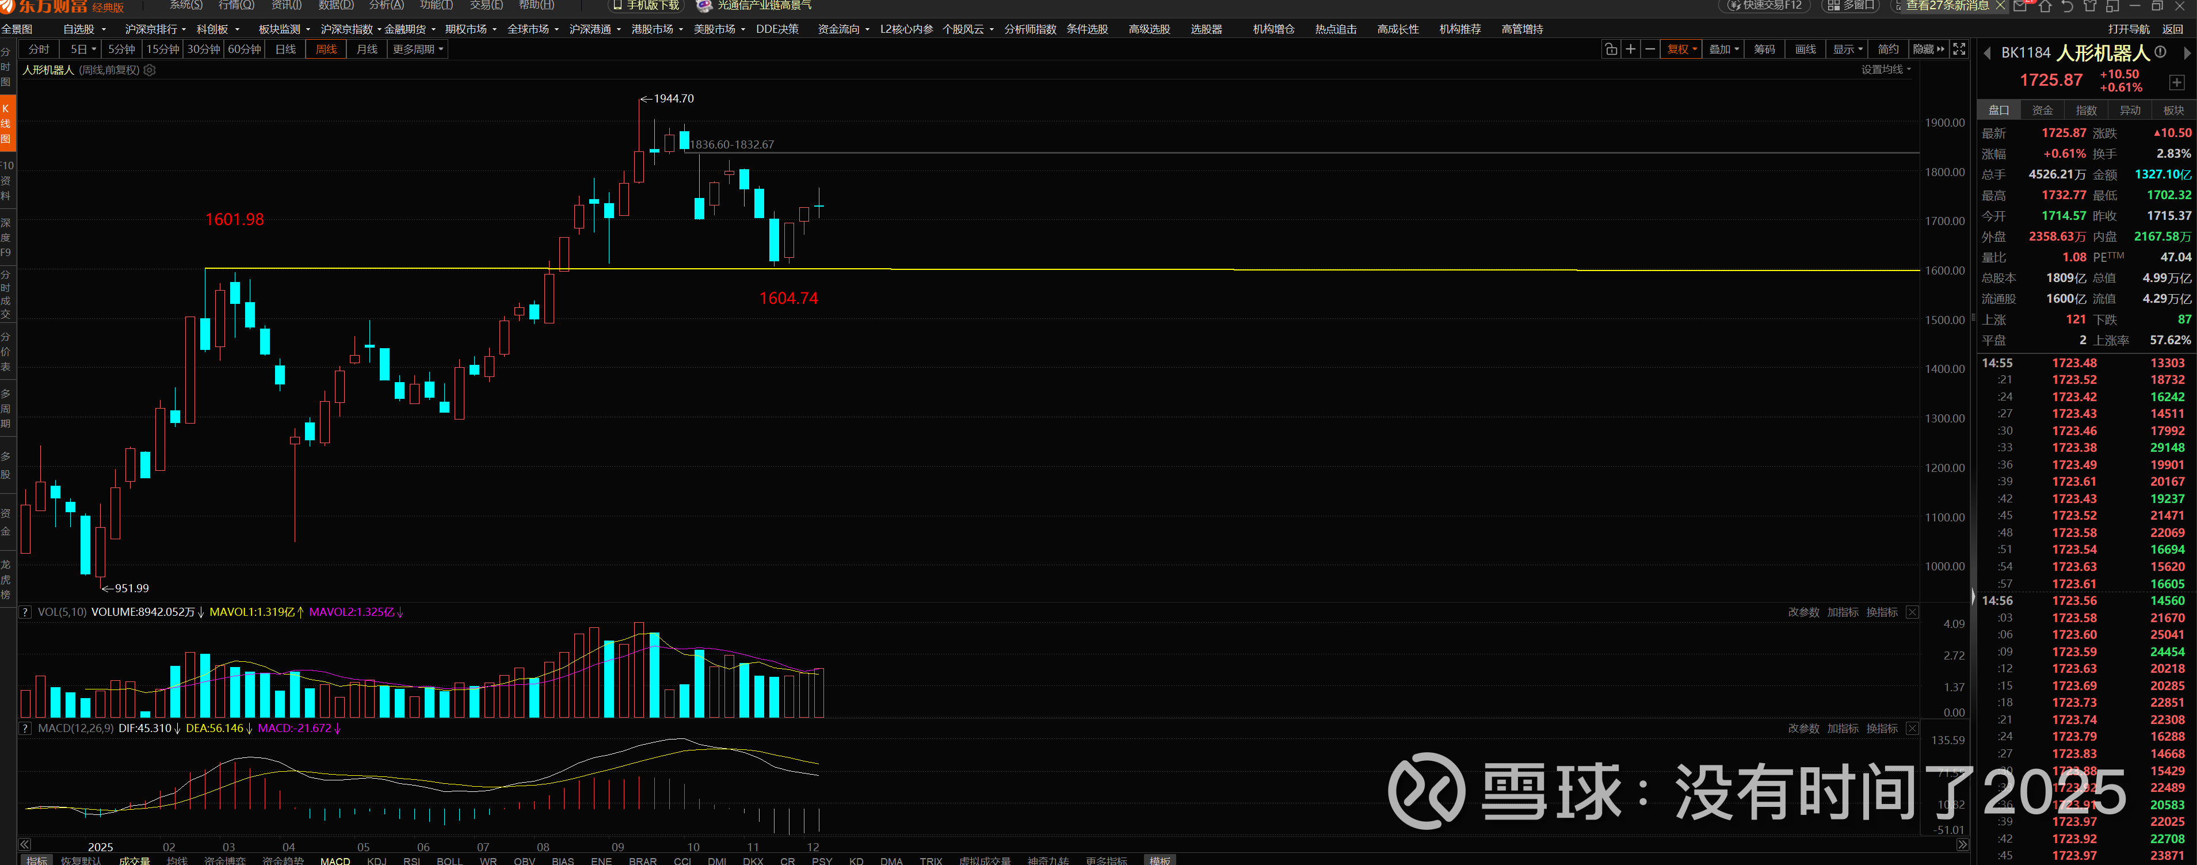The width and height of the screenshot is (2197, 865).
Task: Switch to 月线 monthly chart tab
Action: tap(367, 49)
